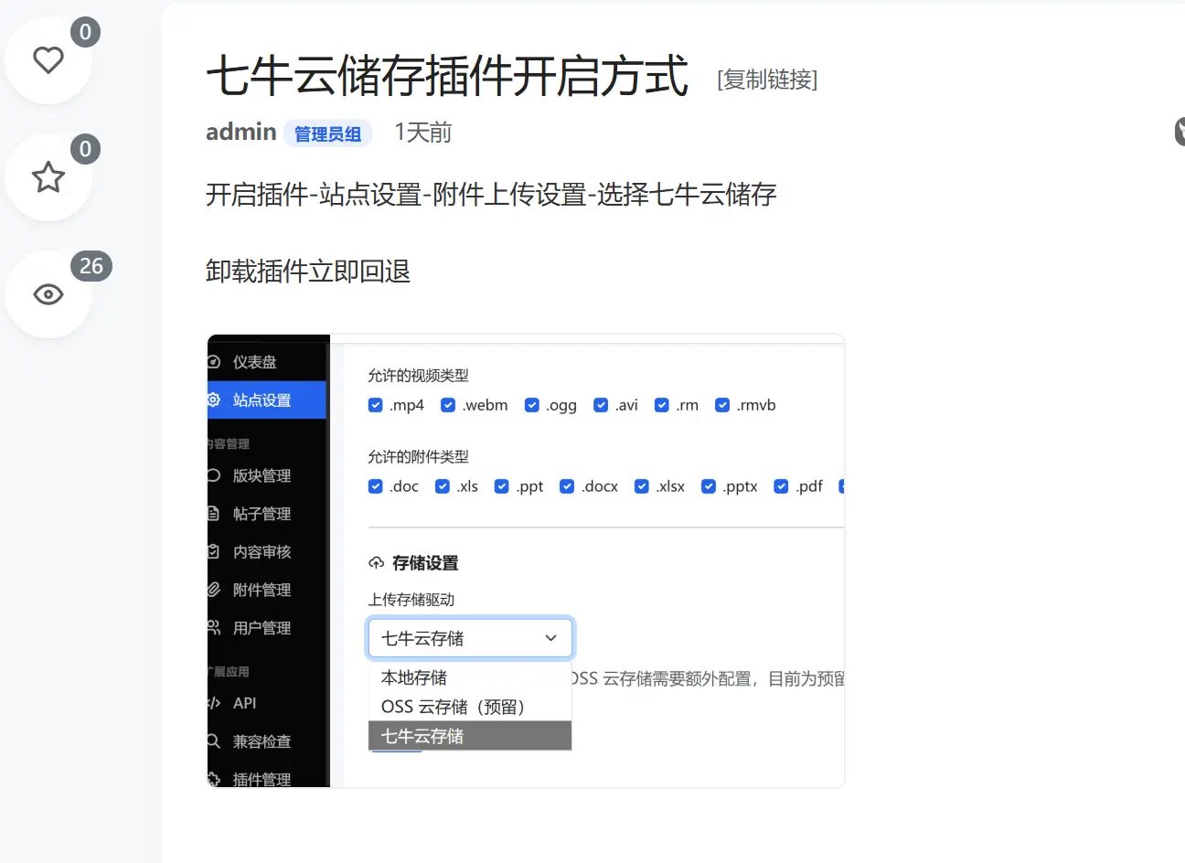The height and width of the screenshot is (863, 1185).
Task: Click the text 卸载插件立即回退
Action: pyautogui.click(x=308, y=272)
